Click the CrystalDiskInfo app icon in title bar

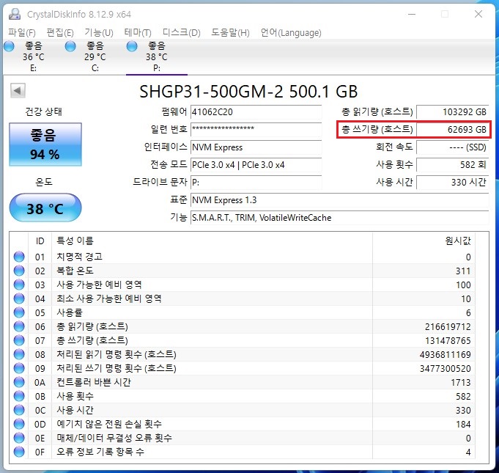tap(15, 15)
